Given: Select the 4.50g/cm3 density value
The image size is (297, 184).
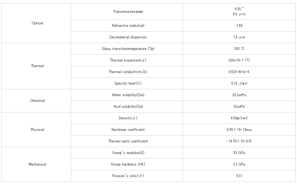Looking at the screenshot, I should [x=239, y=118].
